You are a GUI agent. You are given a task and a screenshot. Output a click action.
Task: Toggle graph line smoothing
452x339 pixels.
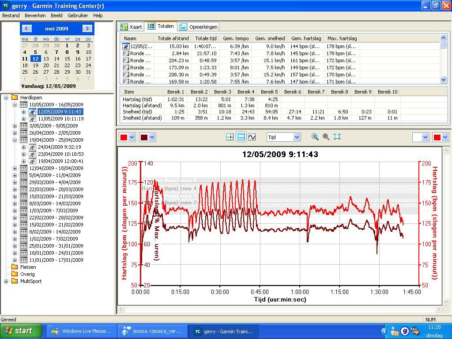[252, 137]
